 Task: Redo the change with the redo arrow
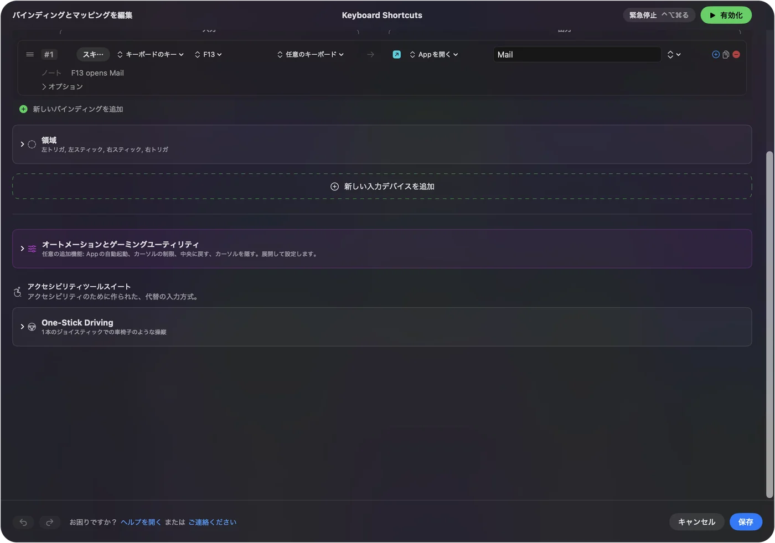click(x=49, y=522)
